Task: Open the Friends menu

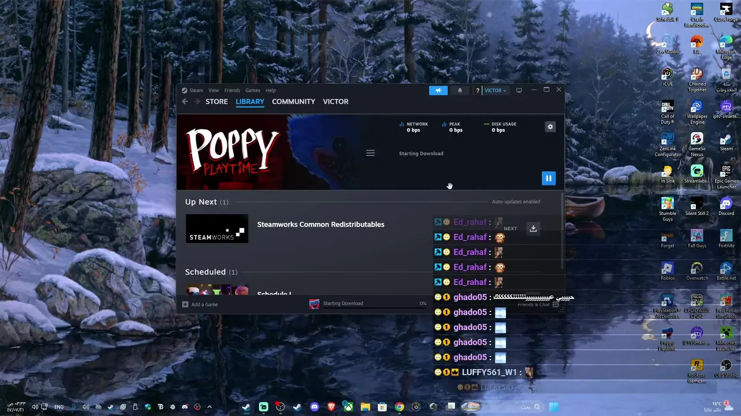Action: pos(232,90)
